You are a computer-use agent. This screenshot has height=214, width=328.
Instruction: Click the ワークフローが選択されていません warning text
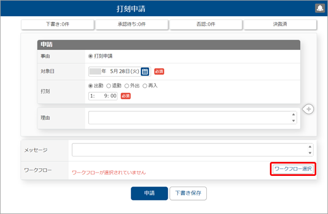click(x=109, y=173)
